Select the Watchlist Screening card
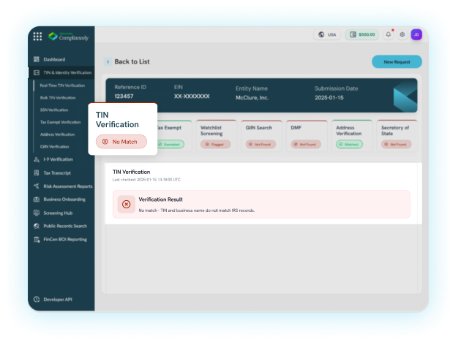Viewport: 450px width, 342px height. click(214, 136)
